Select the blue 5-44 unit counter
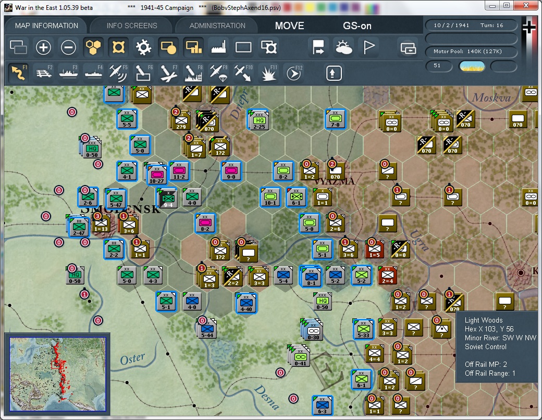 [207, 328]
